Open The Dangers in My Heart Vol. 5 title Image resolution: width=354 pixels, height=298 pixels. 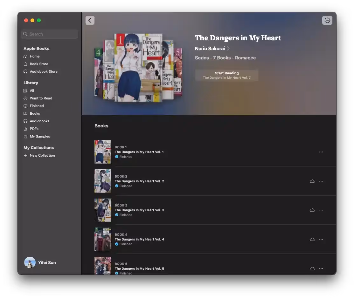tap(140, 268)
